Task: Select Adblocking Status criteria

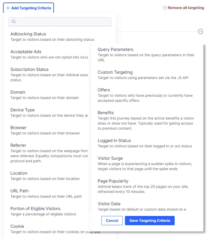Action: point(28,34)
